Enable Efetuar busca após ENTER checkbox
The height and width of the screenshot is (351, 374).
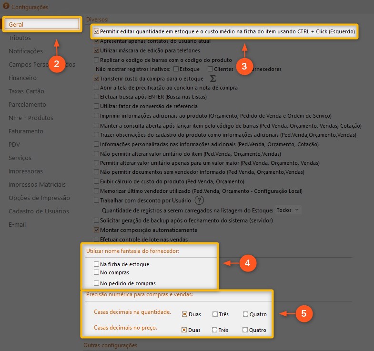(x=97, y=97)
